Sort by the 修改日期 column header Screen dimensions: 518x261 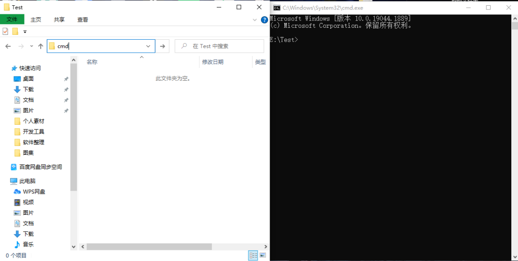tap(212, 62)
